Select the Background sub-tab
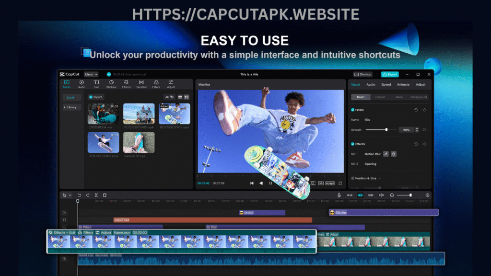Viewport: 491px width, 276px height. tap(419, 97)
